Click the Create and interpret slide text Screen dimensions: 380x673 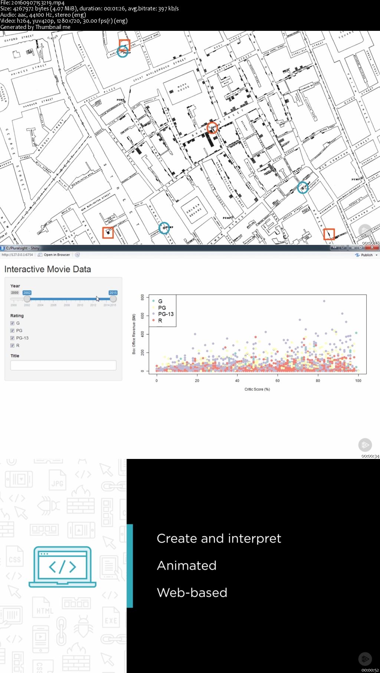[219, 538]
